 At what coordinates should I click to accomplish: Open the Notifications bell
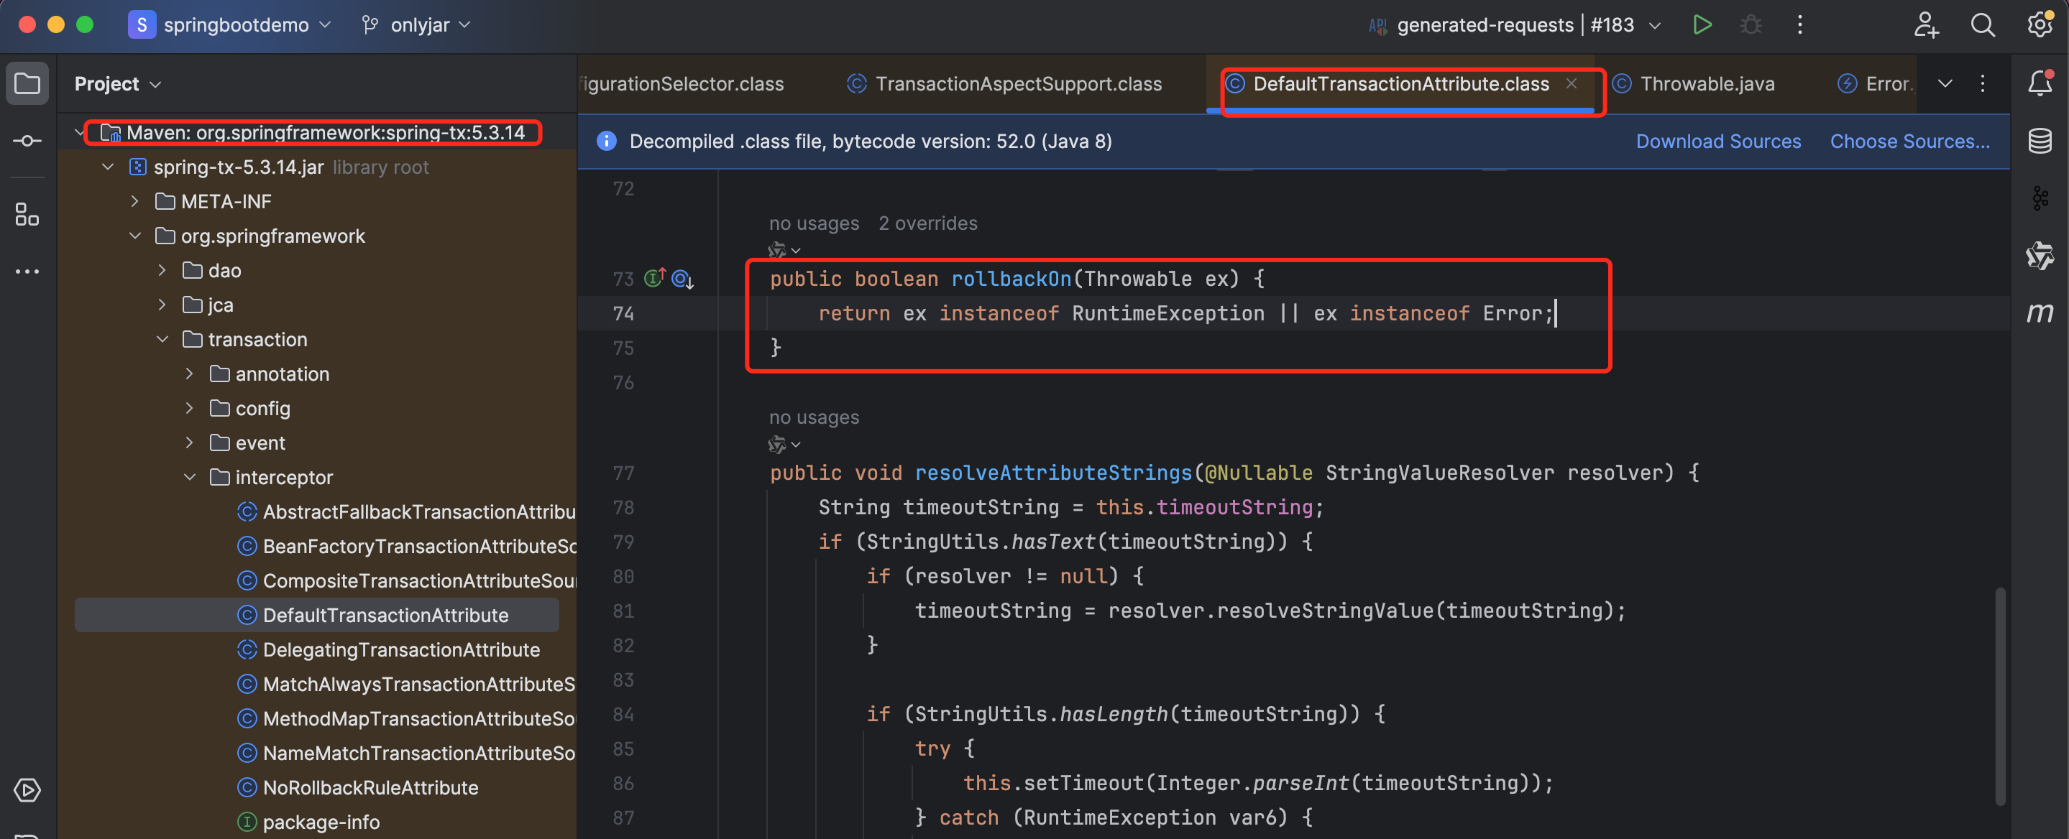coord(2040,83)
